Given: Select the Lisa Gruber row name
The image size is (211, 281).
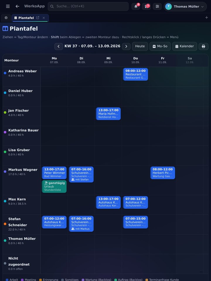Looking at the screenshot, I should pos(19,150).
